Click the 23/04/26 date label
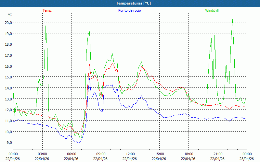 click(247, 159)
